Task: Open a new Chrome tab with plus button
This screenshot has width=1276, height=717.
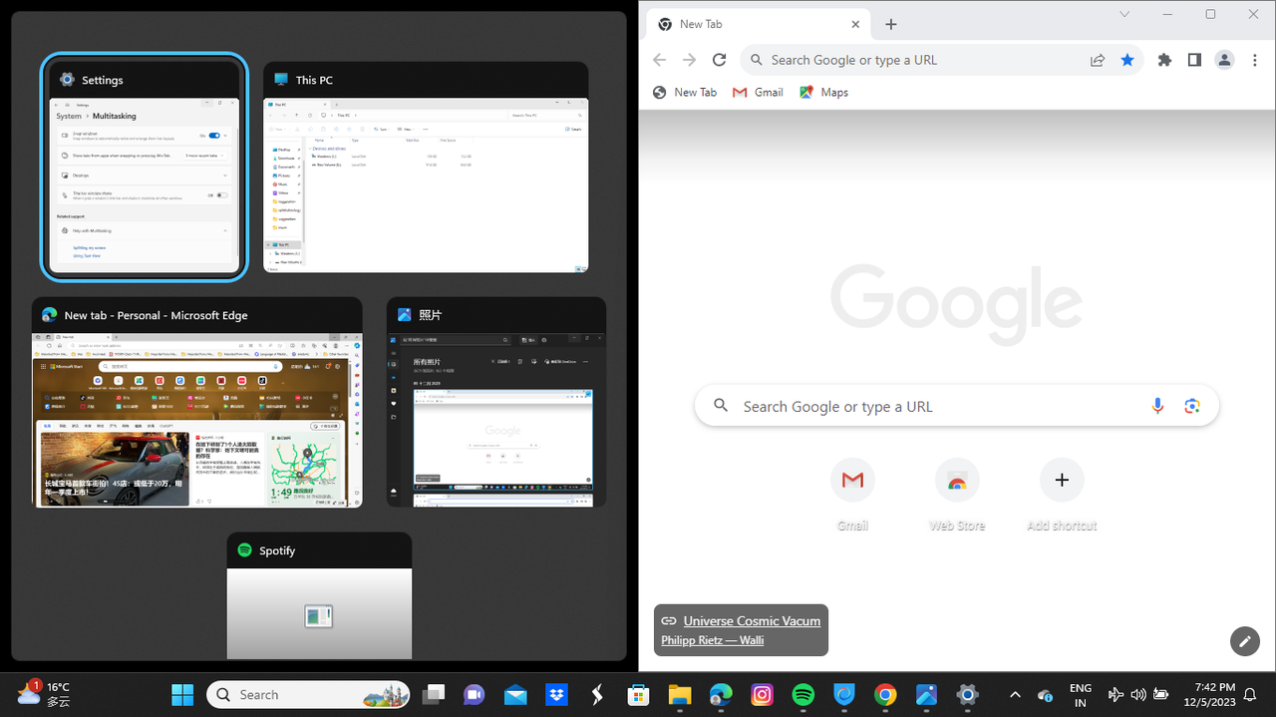Action: 891,24
